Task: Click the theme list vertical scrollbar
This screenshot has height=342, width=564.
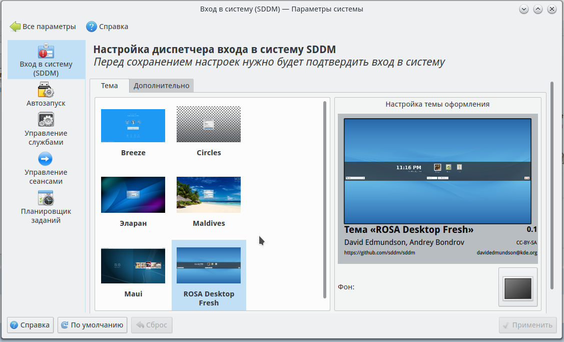Action: click(x=325, y=200)
